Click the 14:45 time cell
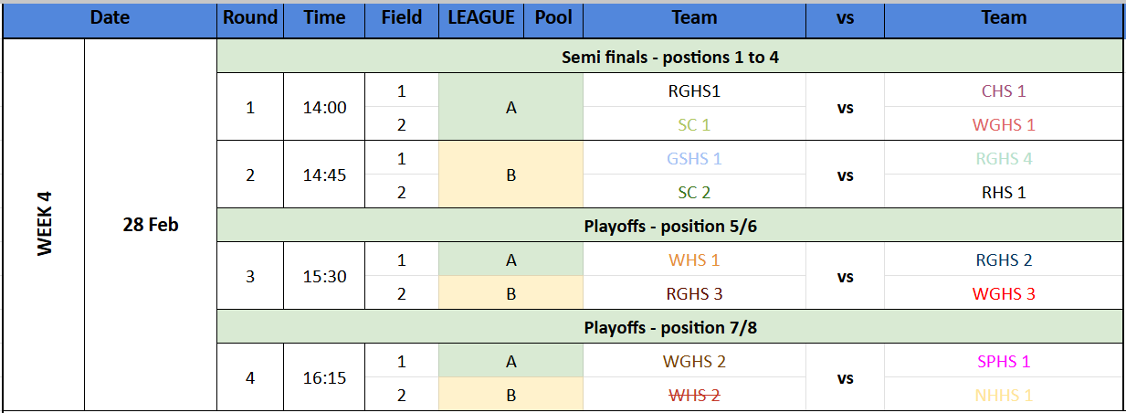The height and width of the screenshot is (413, 1126). click(x=324, y=175)
